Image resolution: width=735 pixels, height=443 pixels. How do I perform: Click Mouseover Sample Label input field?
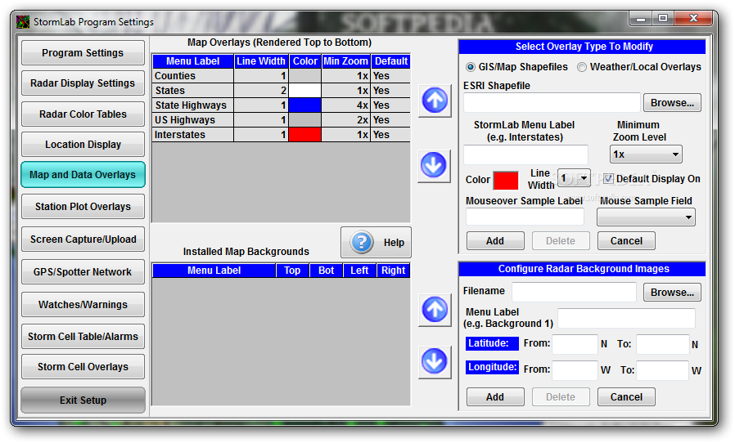(x=525, y=217)
